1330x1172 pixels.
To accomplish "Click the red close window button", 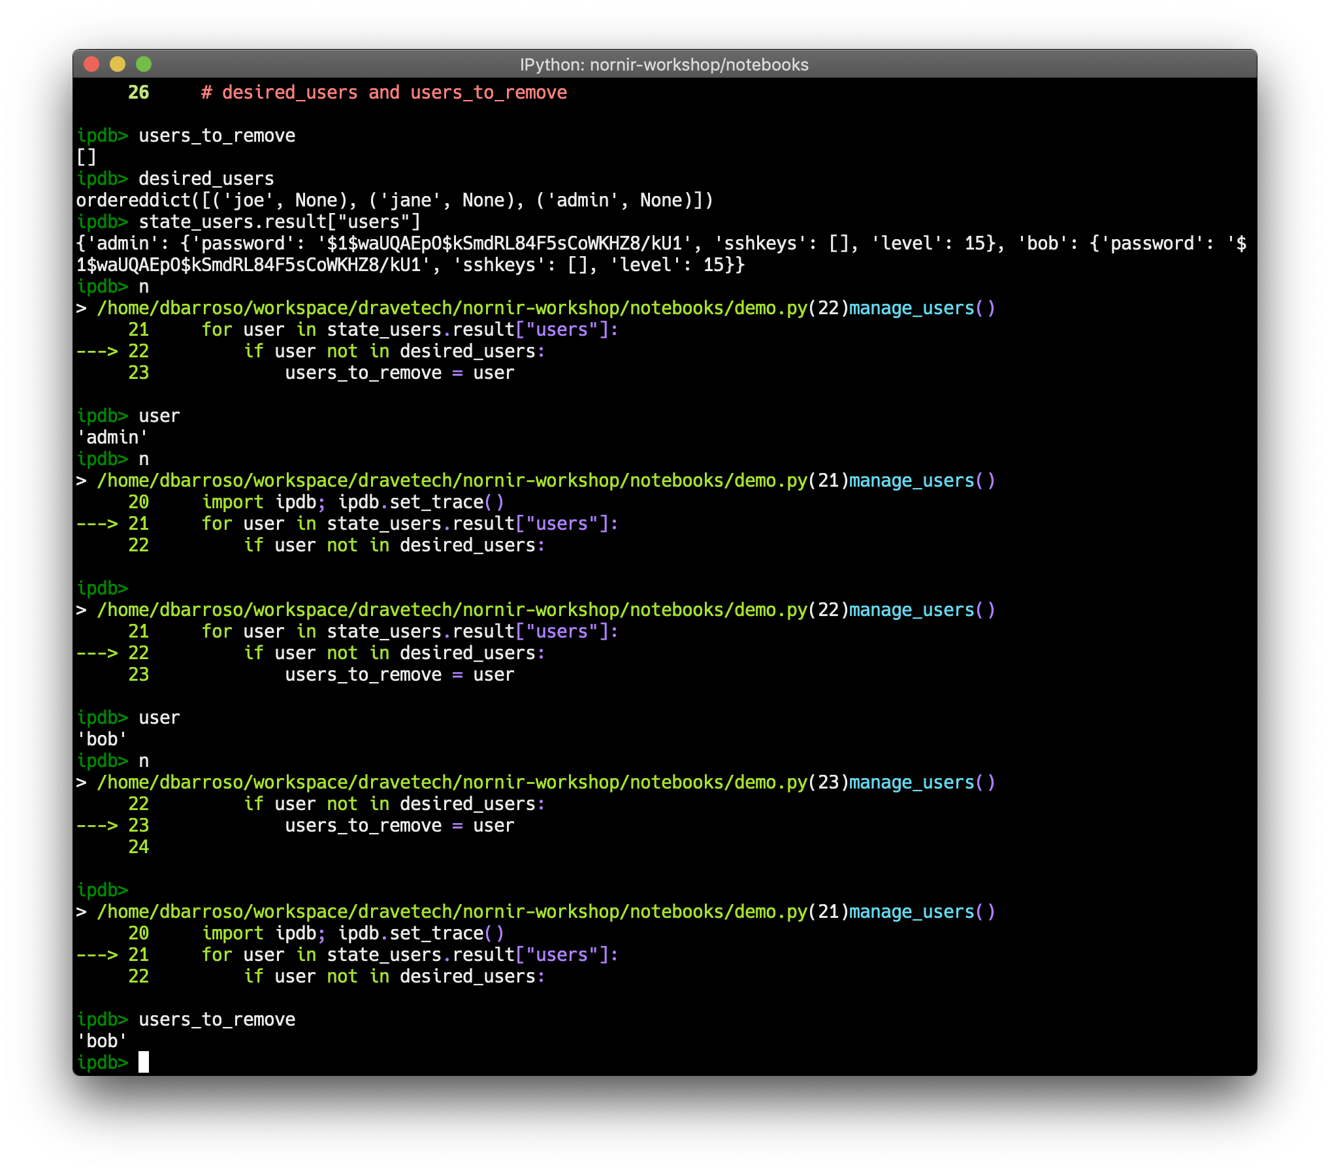I will 92,65.
